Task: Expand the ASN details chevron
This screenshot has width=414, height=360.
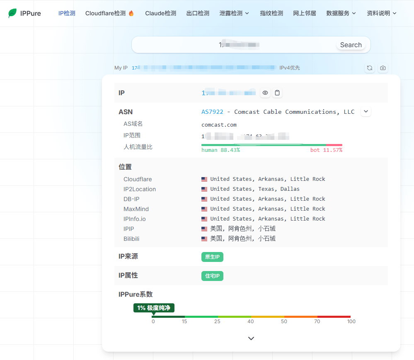Action: (x=366, y=111)
